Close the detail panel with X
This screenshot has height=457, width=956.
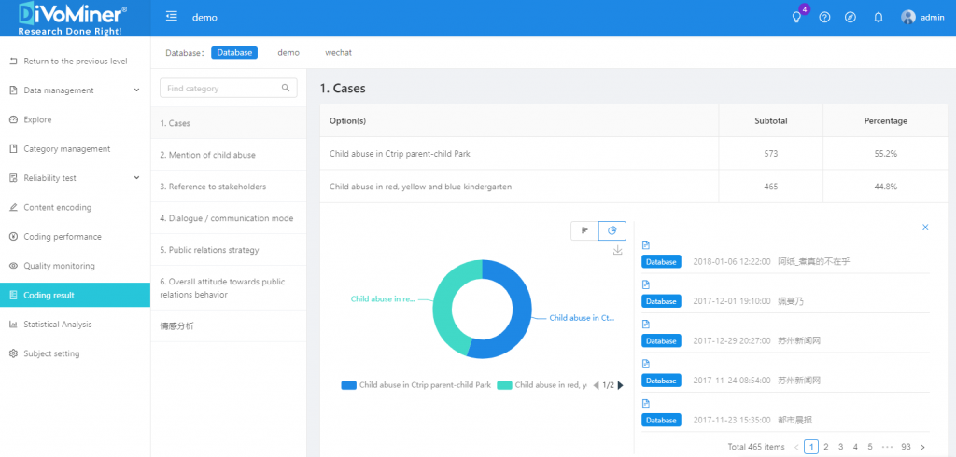click(925, 227)
